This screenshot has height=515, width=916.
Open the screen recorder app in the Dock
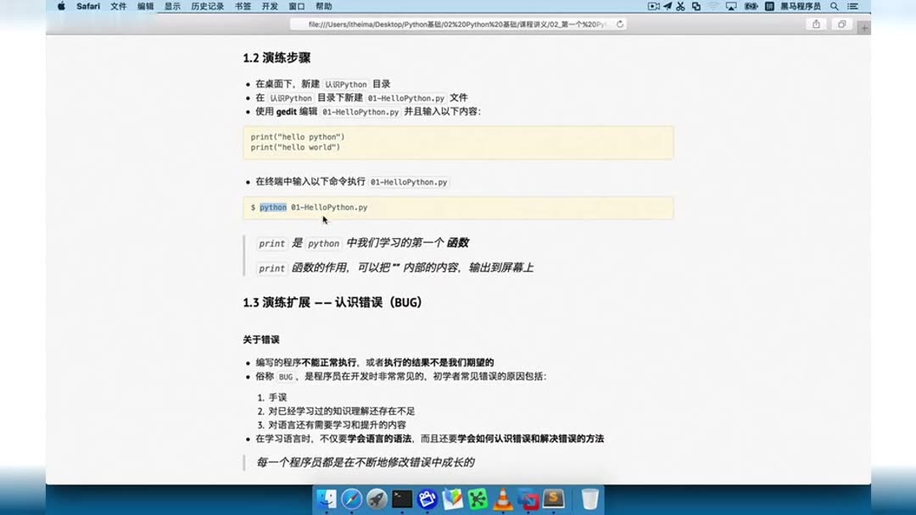(x=427, y=500)
